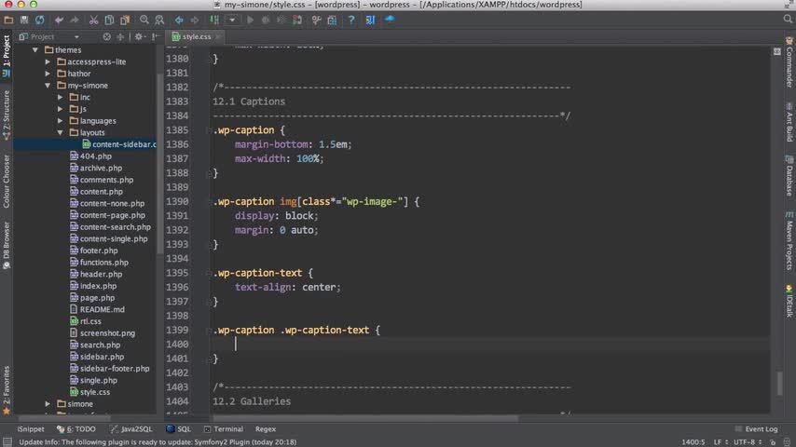This screenshot has width=796, height=447.
Task: Click the Replace search icon
Action: click(159, 20)
